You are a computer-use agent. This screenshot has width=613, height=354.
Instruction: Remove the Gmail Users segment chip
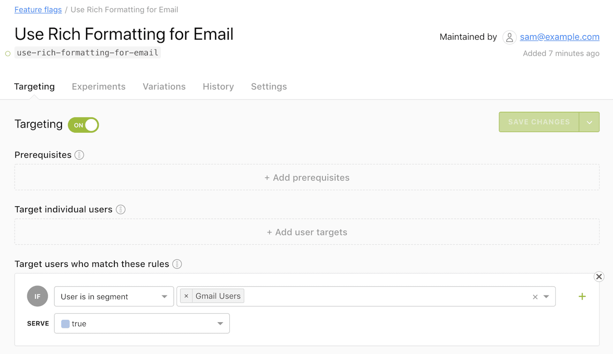[186, 296]
